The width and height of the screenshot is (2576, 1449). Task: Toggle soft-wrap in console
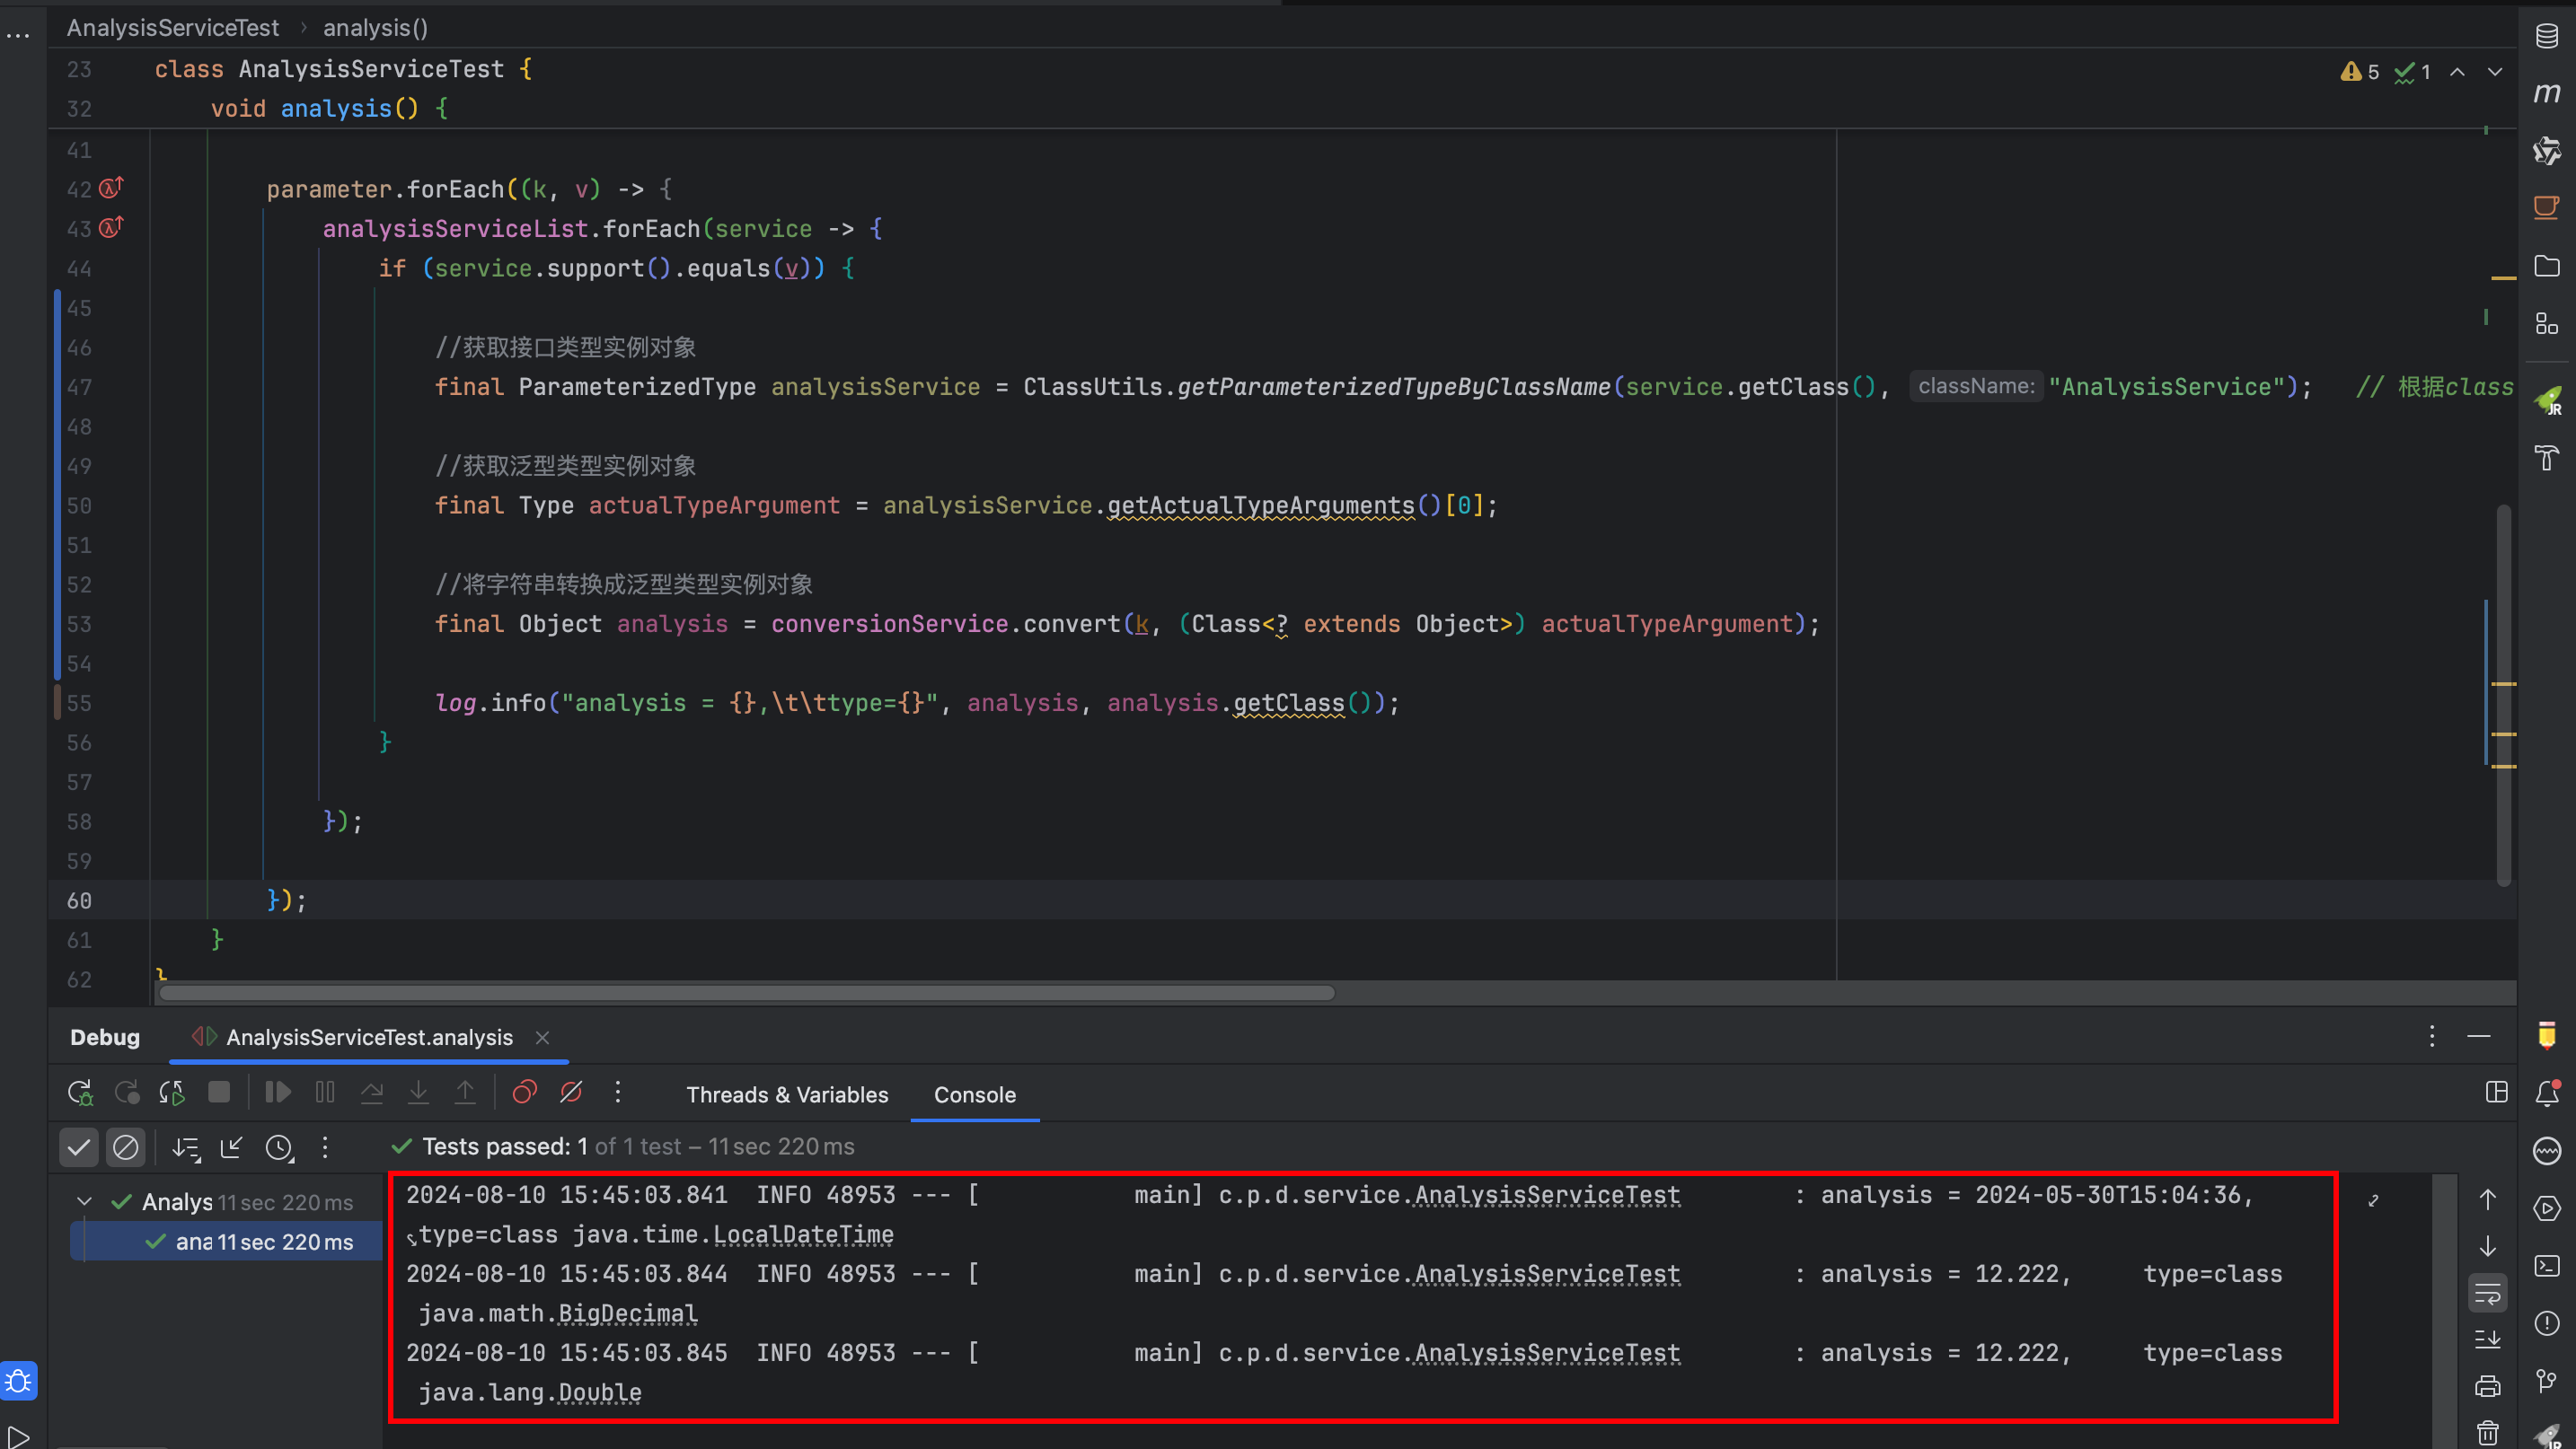pyautogui.click(x=2488, y=1292)
